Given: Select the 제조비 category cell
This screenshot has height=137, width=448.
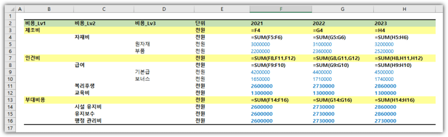Looking at the screenshot, I should pos(49,30).
